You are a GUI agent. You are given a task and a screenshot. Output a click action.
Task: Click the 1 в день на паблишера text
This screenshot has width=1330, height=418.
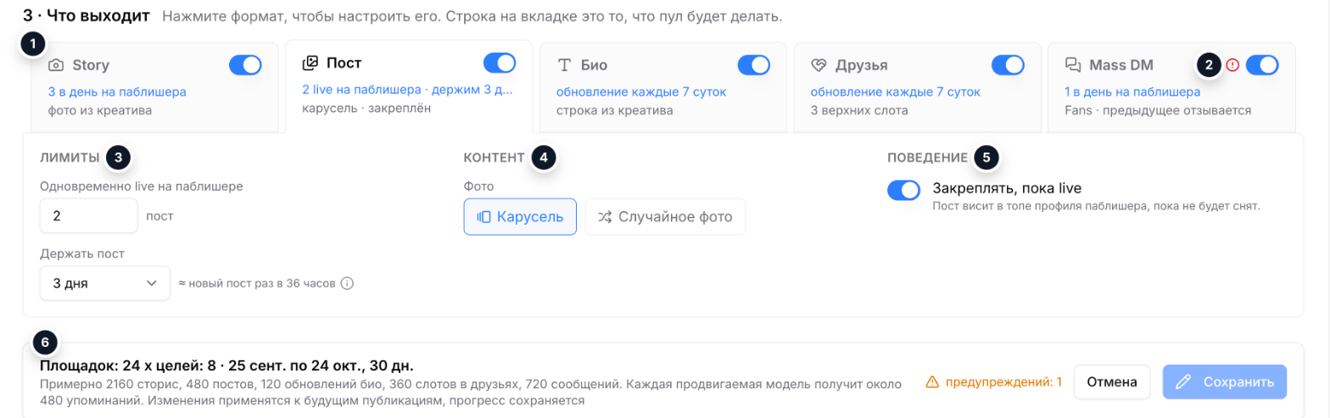click(1132, 92)
